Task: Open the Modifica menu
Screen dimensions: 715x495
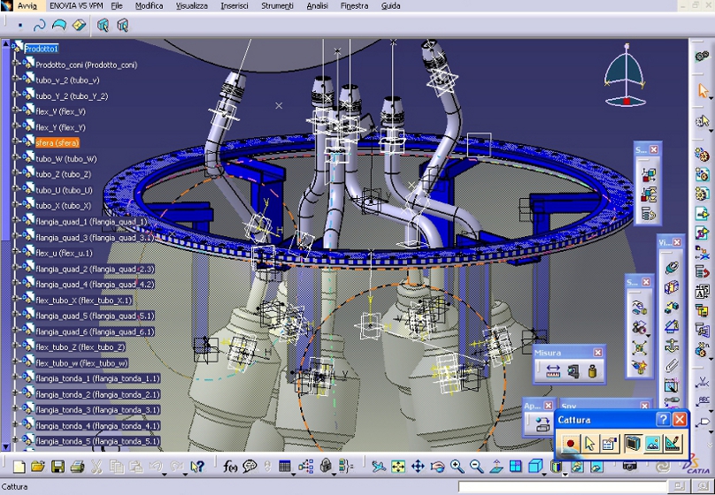Action: (150, 6)
